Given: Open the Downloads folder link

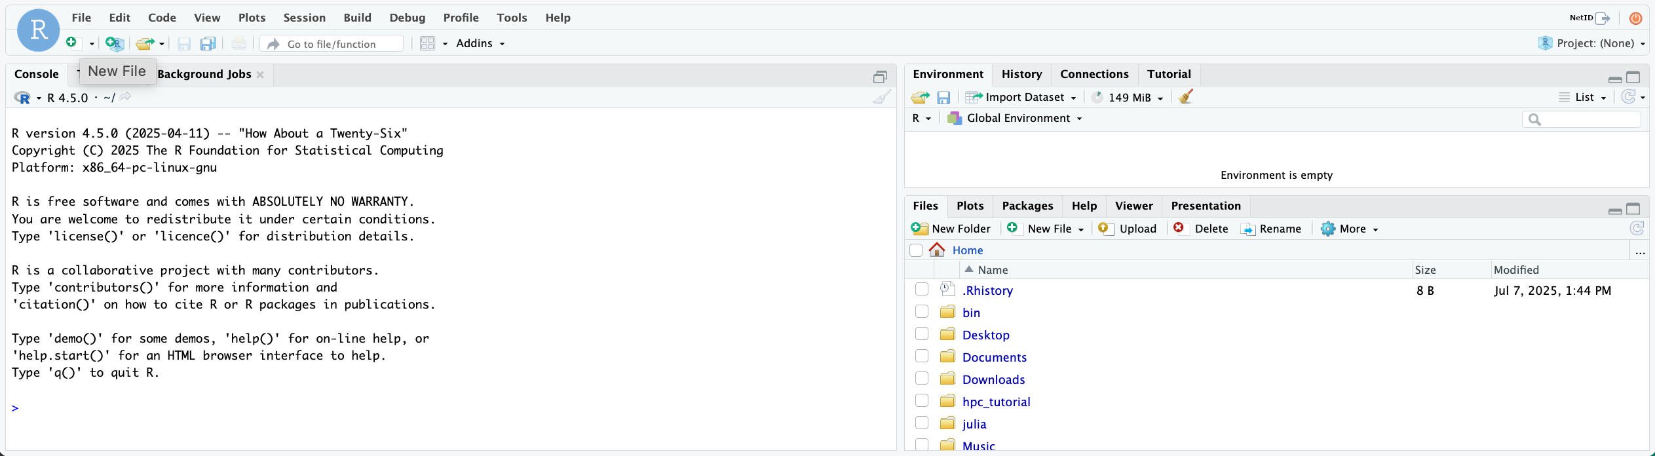Looking at the screenshot, I should 993,379.
